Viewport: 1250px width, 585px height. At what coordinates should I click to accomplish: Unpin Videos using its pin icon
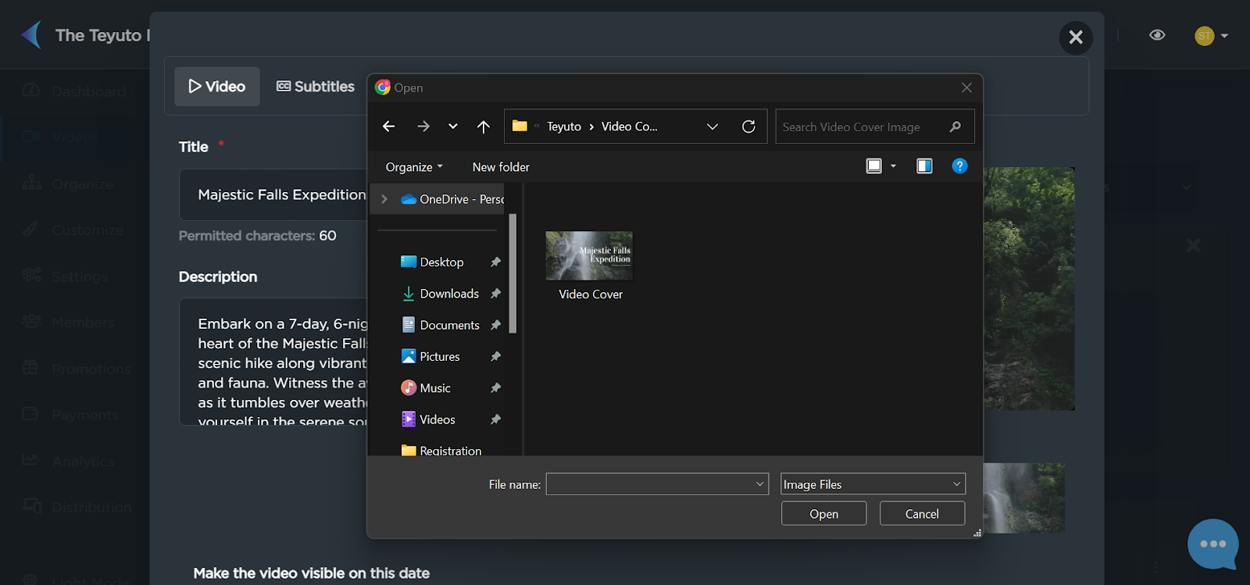[x=495, y=419]
